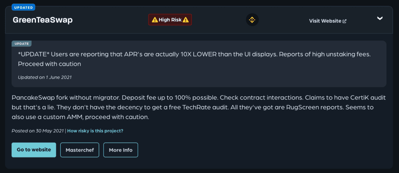The width and height of the screenshot is (399, 173).
Task: Click the High Risk badge
Action: tap(170, 20)
